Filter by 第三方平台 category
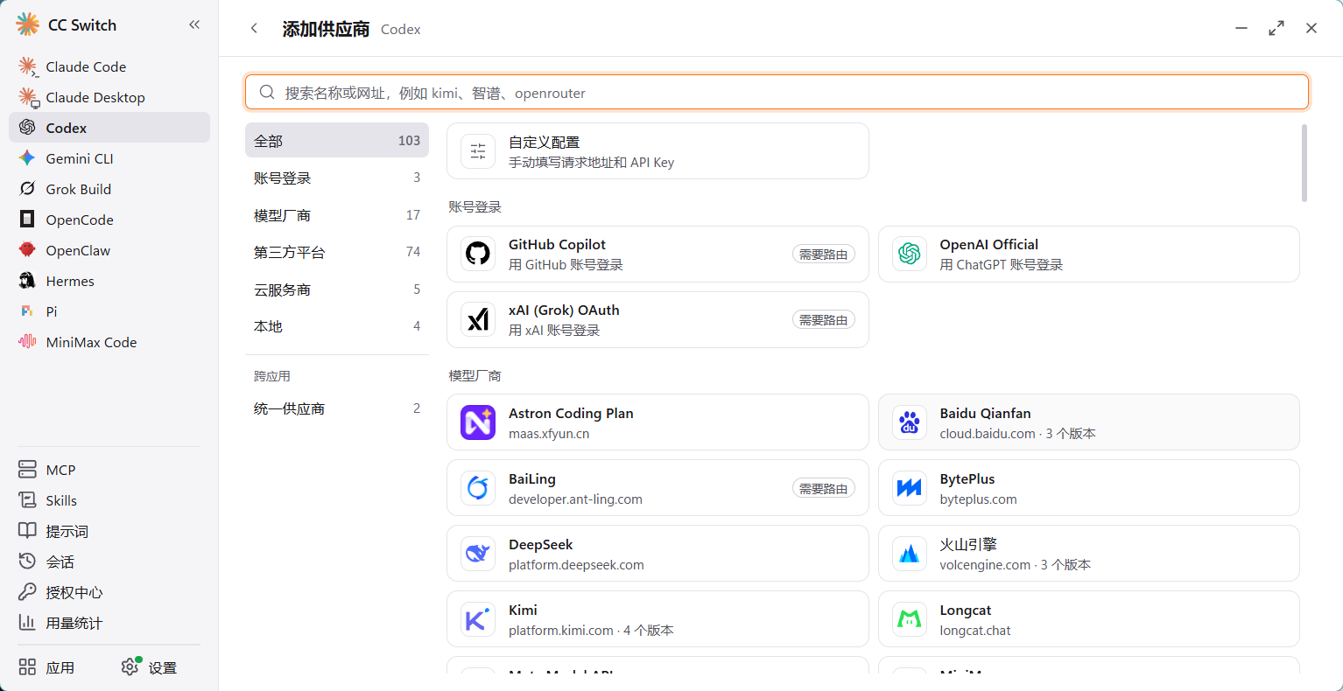This screenshot has height=691, width=1343. pyautogui.click(x=337, y=252)
